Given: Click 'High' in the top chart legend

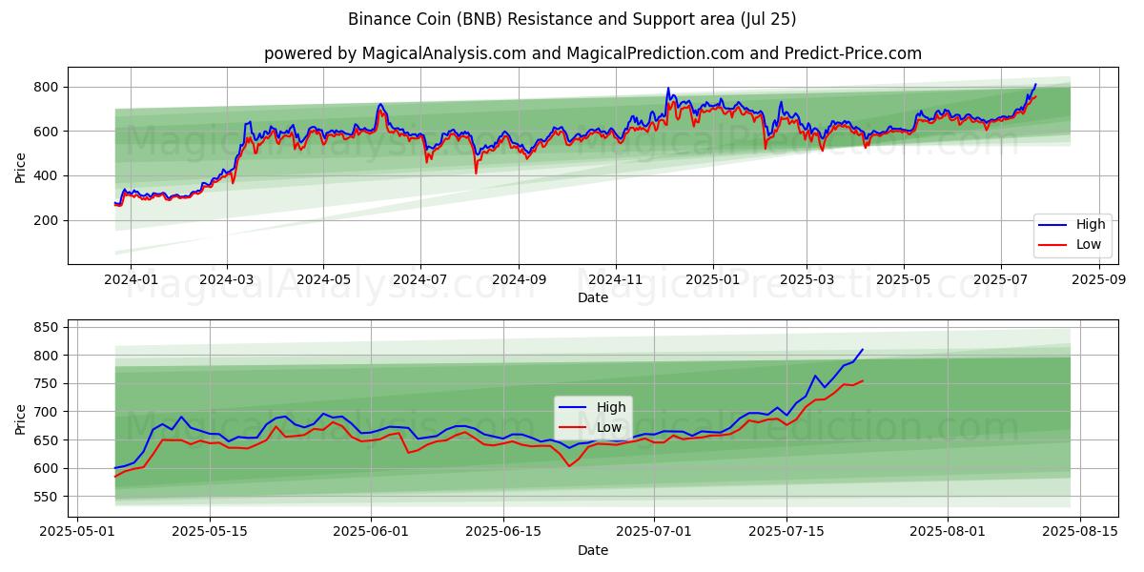Looking at the screenshot, I should [1091, 225].
